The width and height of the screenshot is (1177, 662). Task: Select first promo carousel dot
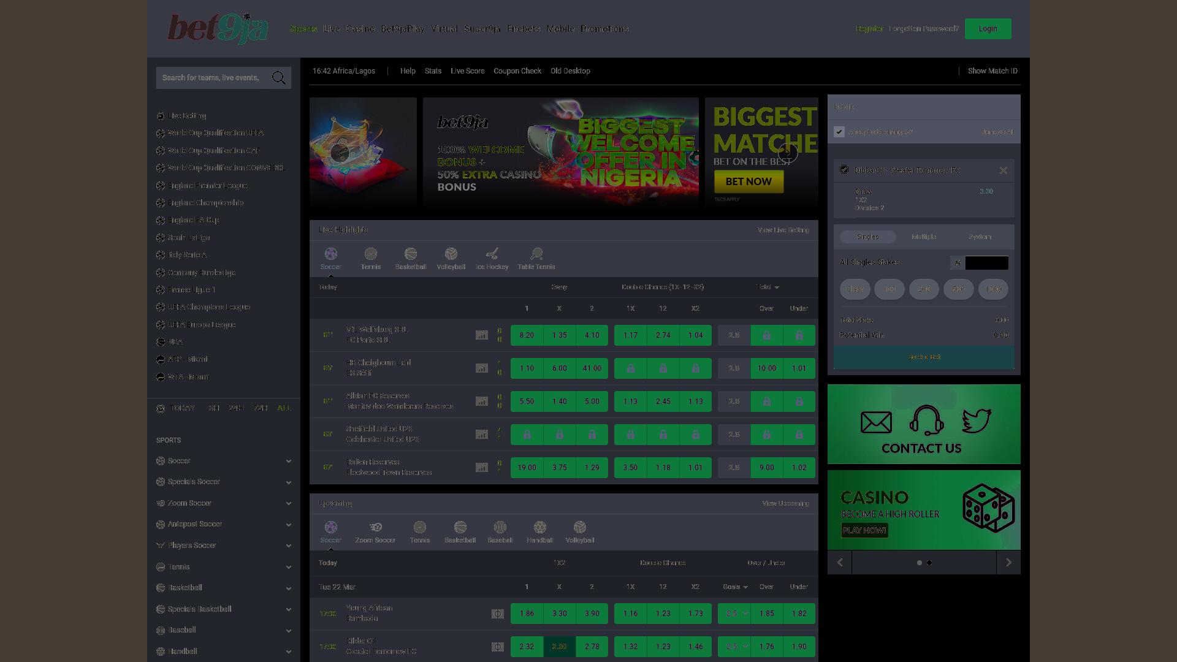click(x=919, y=563)
